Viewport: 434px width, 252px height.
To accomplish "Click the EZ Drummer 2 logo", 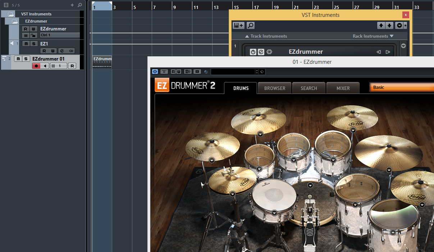I will pyautogui.click(x=185, y=86).
